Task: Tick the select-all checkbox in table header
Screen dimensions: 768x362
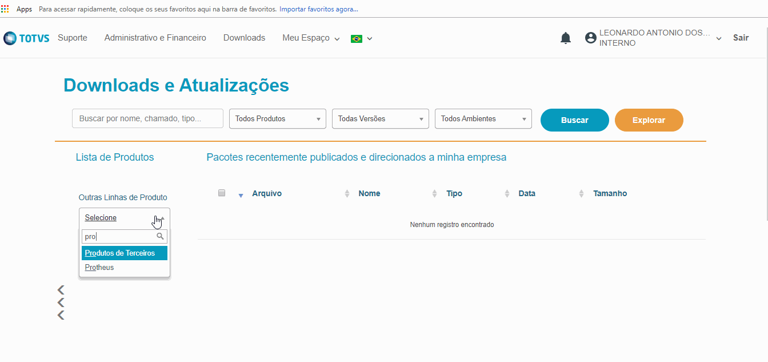Action: (x=222, y=193)
